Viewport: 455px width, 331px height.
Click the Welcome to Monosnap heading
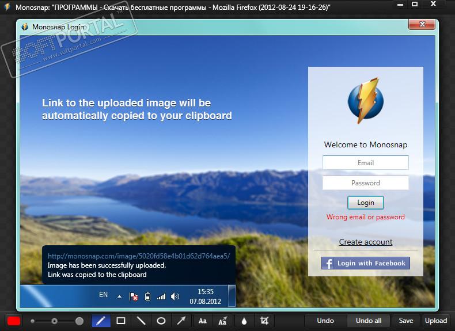(366, 144)
